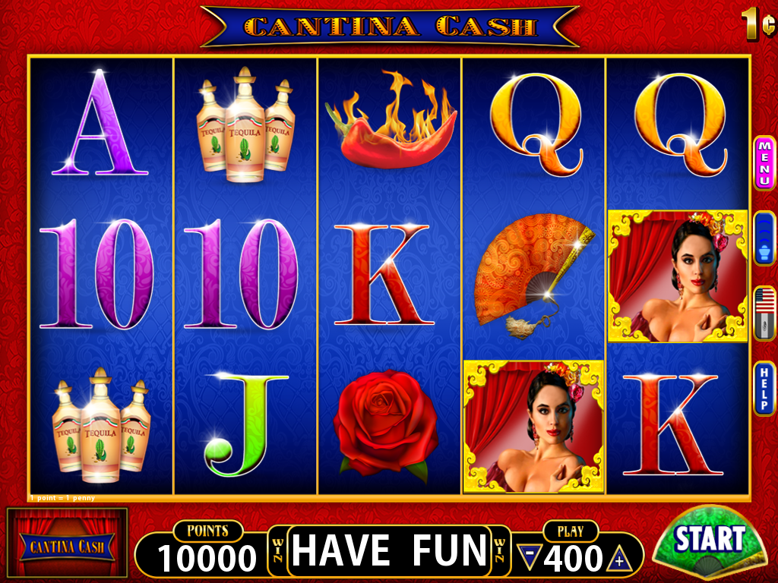Click the tequila bottles on reel one
The height and width of the screenshot is (583, 778).
click(101, 425)
